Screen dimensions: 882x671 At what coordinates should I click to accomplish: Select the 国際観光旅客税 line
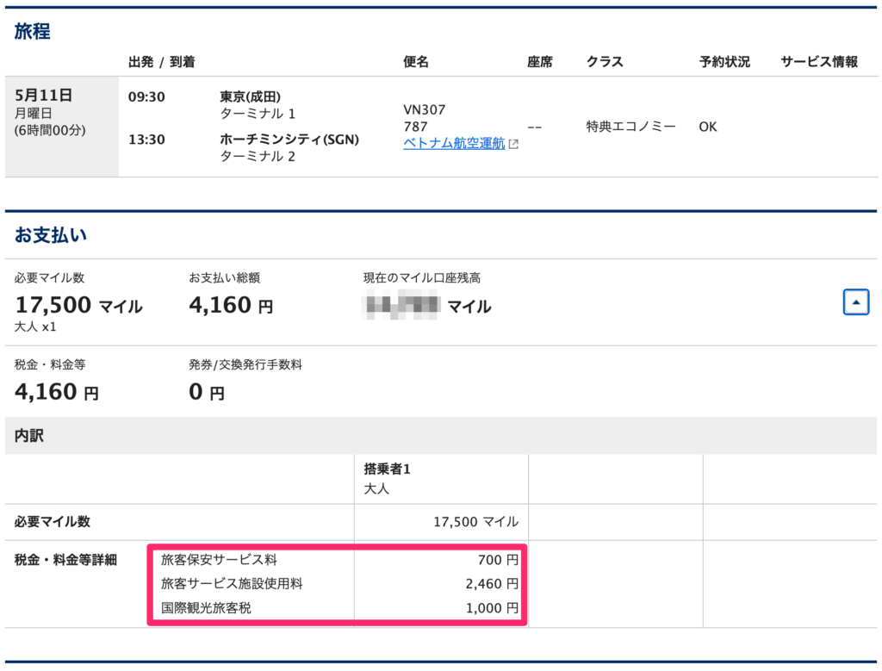pos(206,608)
